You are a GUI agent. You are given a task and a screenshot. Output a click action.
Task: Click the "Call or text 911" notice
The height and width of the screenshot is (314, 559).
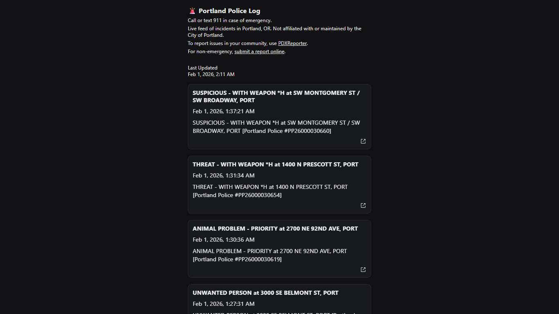230,20
